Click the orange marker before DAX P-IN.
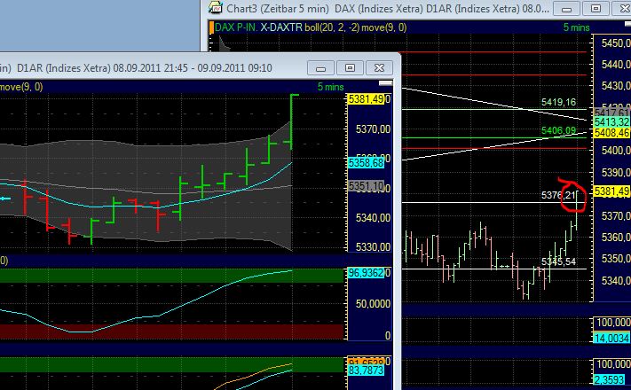 211,27
